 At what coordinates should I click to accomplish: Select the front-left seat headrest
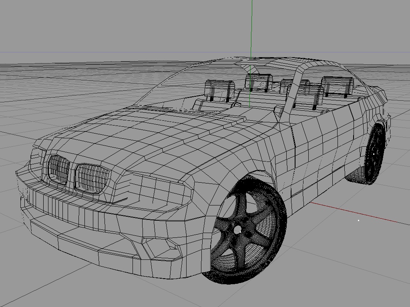coord(220,90)
